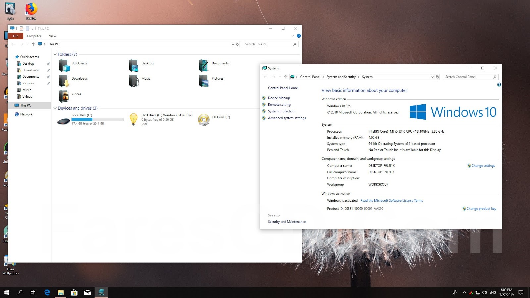Open the Videos folder icon
This screenshot has width=530, height=298.
pos(64,96)
